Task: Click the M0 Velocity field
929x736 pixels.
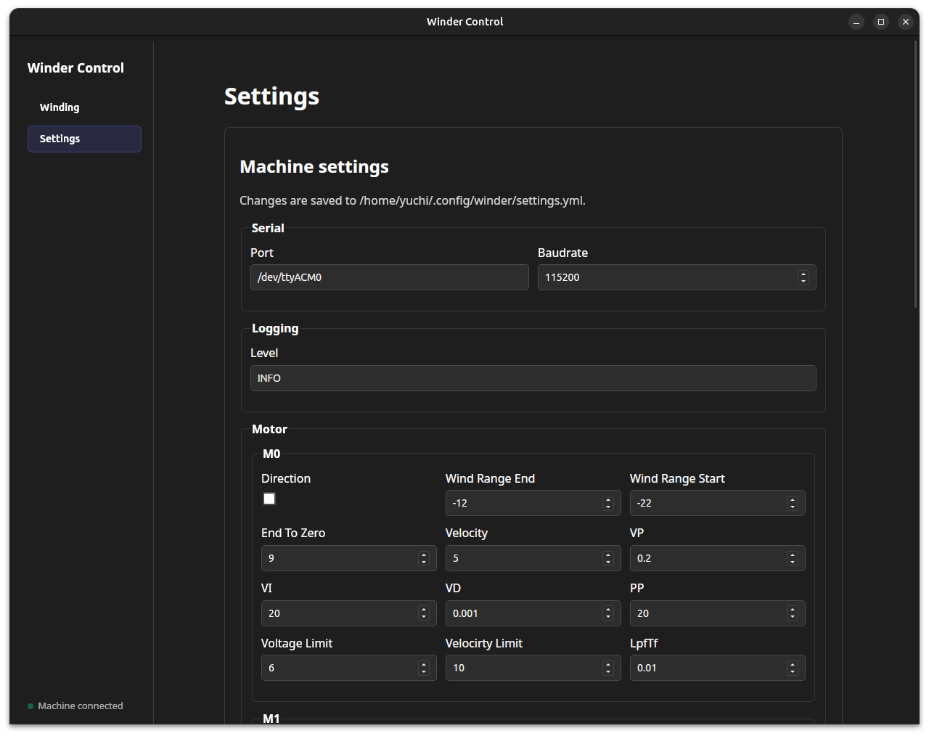Action: [533, 558]
